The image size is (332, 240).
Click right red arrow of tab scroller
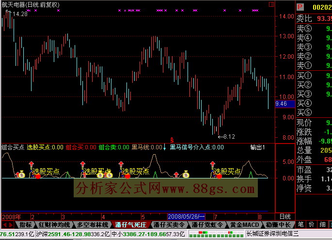coord(11,225)
